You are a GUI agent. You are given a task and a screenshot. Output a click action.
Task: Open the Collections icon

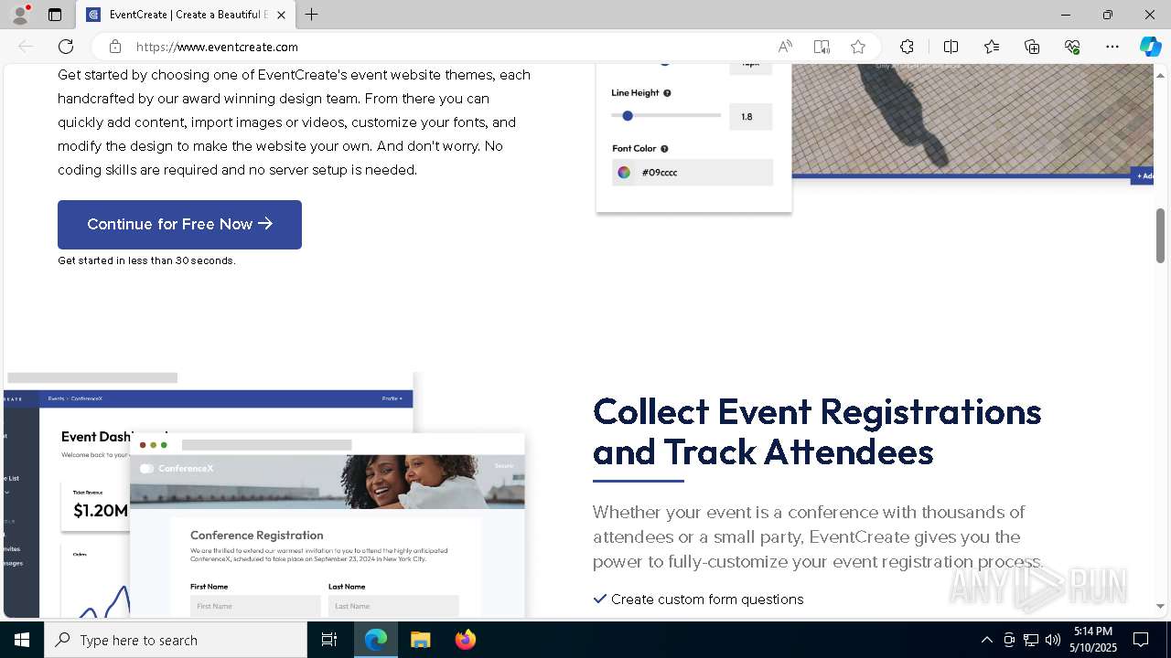[x=1032, y=47]
